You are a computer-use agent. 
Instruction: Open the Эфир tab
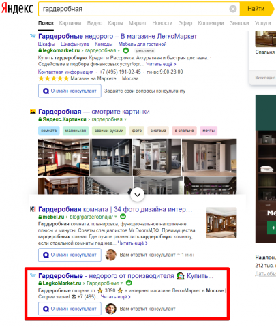tap(185, 23)
